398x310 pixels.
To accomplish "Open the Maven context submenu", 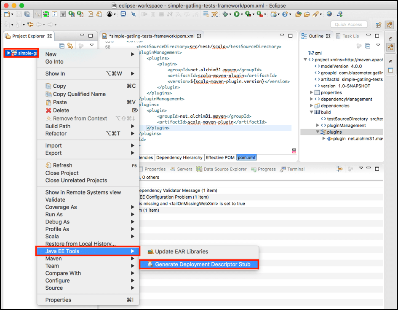I will tap(88, 259).
